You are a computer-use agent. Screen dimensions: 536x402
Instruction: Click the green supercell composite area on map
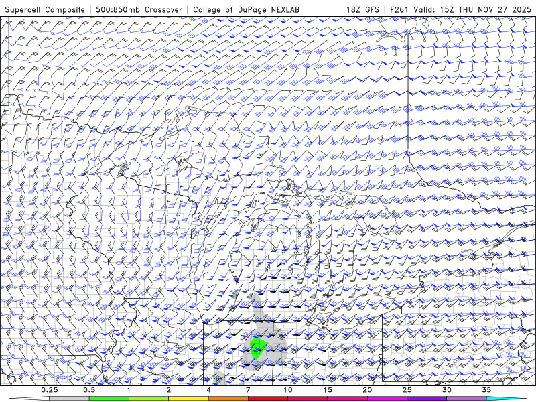[x=258, y=348]
